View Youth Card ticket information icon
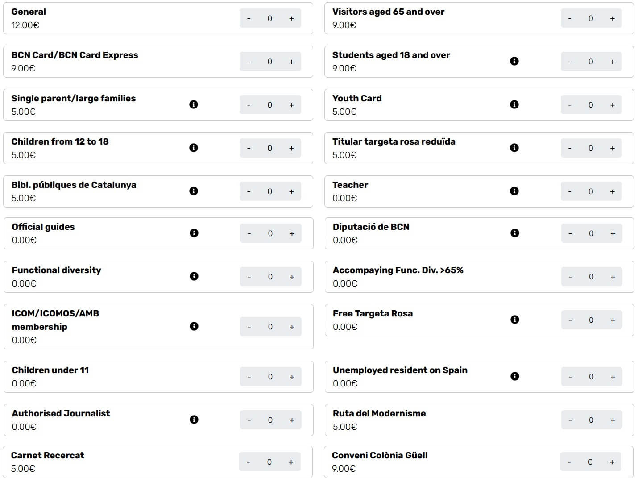 [x=514, y=104]
